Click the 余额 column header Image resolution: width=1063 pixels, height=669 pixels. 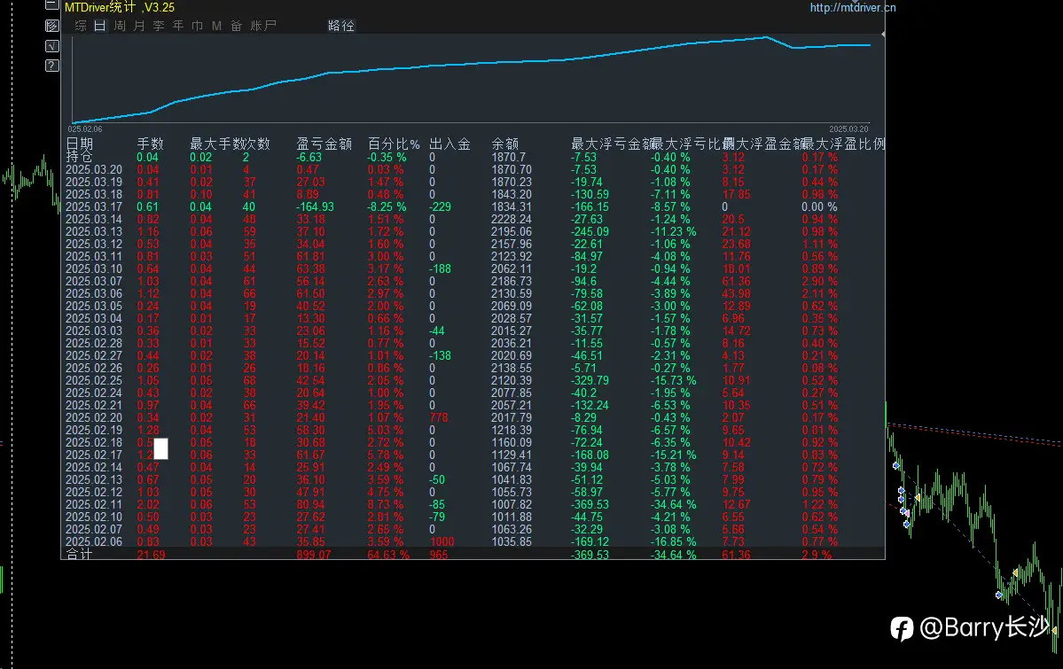[x=505, y=144]
